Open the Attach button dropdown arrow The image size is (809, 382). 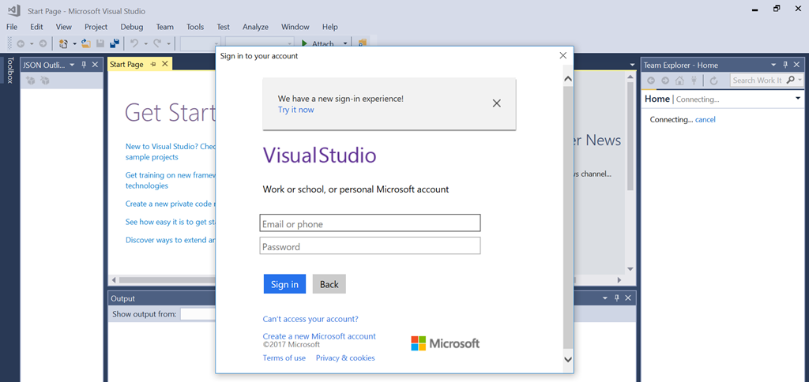tap(345, 44)
